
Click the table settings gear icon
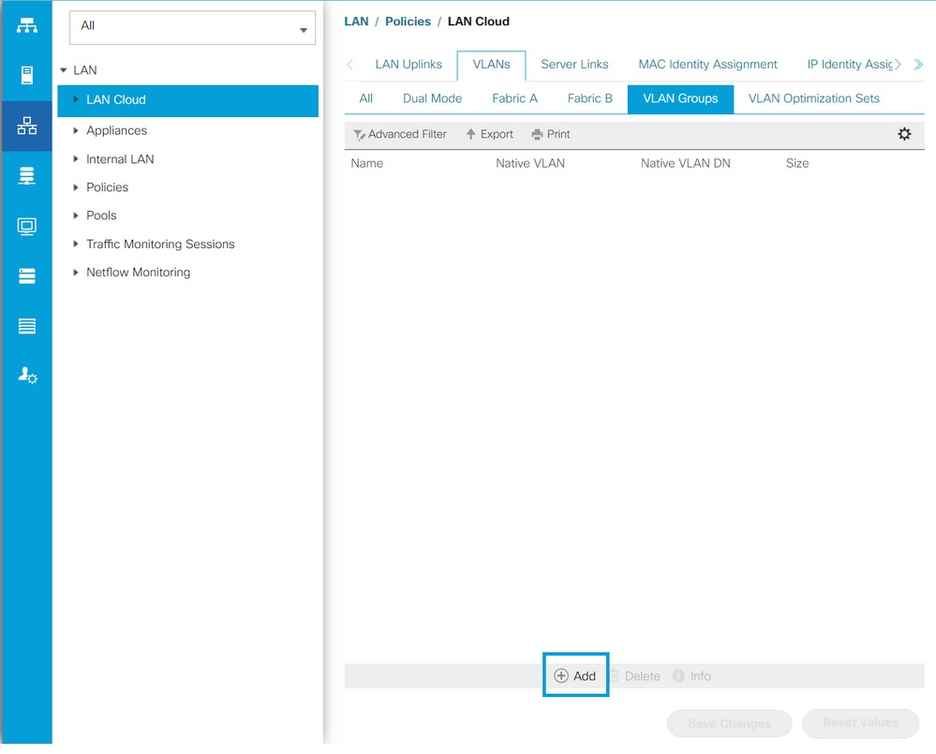(904, 134)
